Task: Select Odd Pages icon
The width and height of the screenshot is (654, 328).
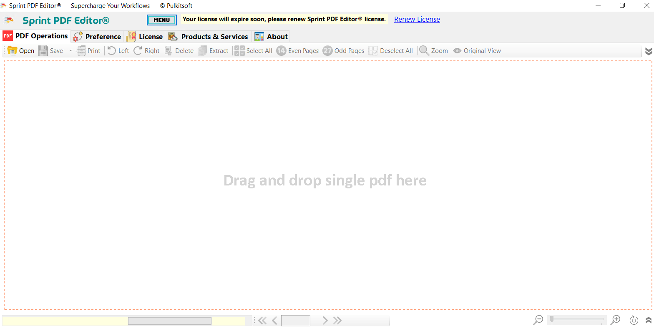Action: (327, 50)
